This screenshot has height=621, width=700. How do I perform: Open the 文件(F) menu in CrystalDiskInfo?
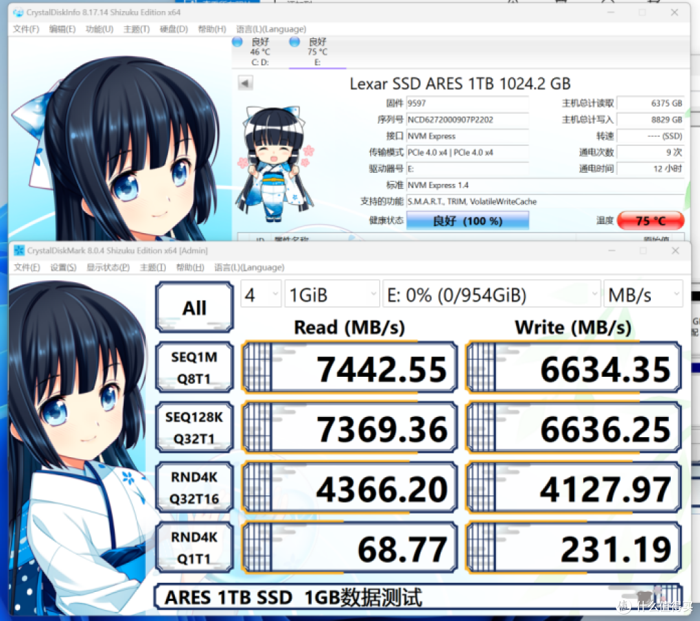pyautogui.click(x=26, y=29)
